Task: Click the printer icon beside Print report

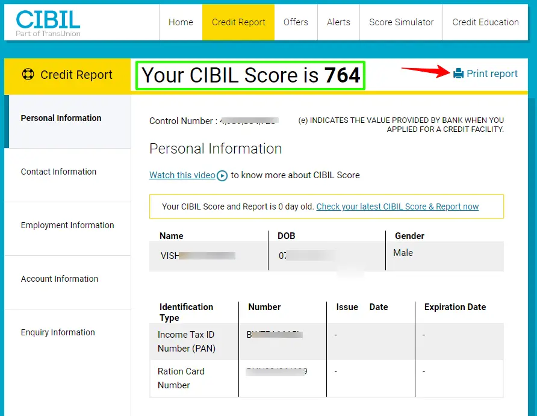Action: [x=458, y=73]
